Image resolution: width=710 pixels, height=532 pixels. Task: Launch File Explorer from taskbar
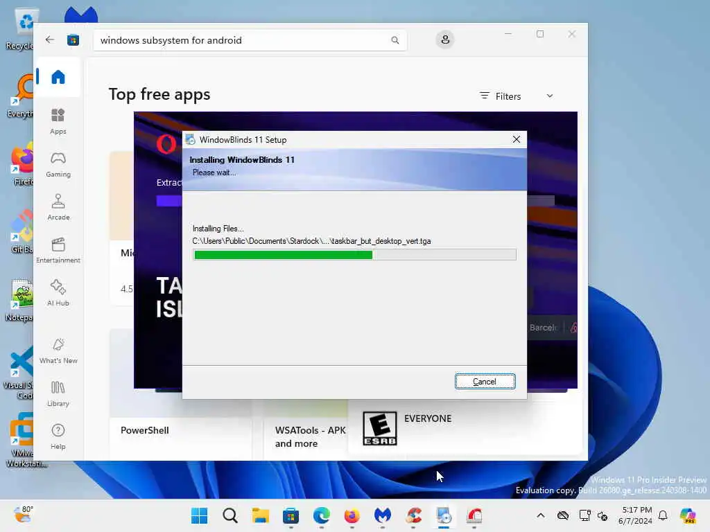click(x=261, y=515)
